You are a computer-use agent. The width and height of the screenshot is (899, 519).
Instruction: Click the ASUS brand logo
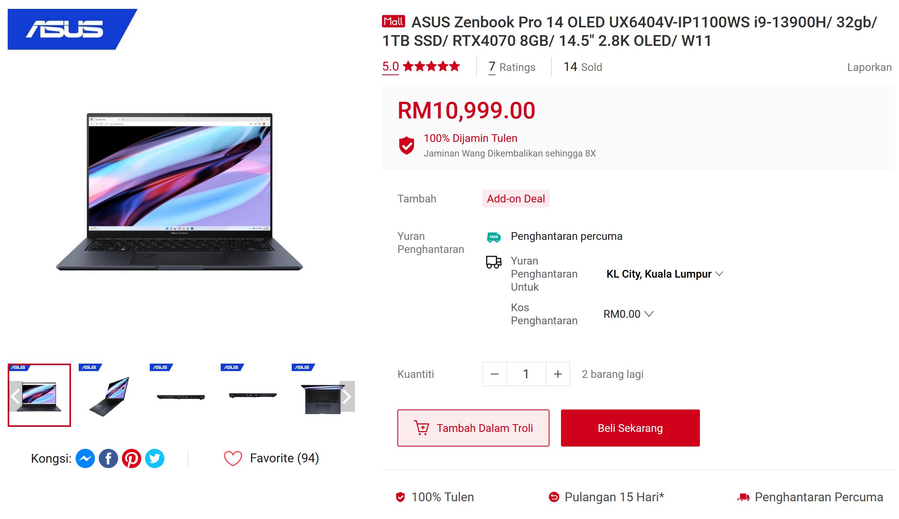pyautogui.click(x=72, y=29)
